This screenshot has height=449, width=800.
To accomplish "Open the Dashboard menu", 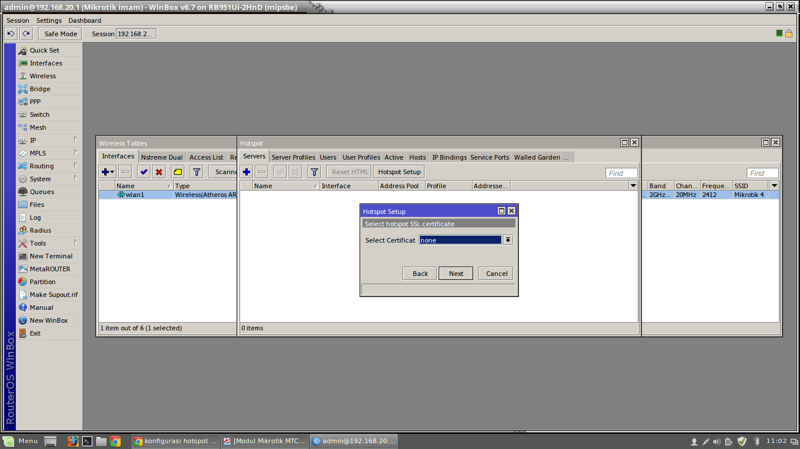I will 85,20.
